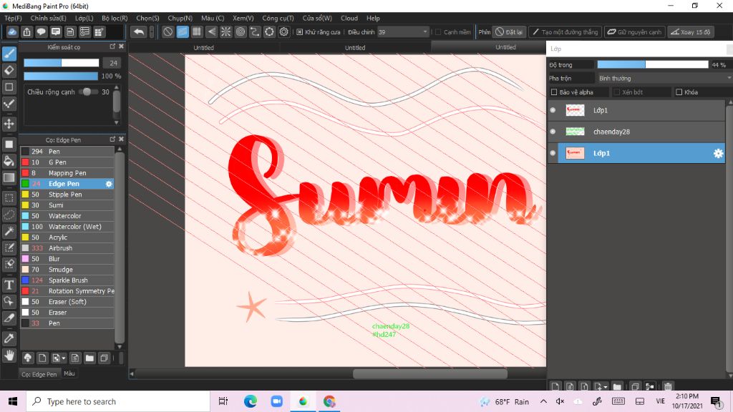733x412 pixels.
Task: Click the cloud save icon in top toolbar
Action: (12, 31)
